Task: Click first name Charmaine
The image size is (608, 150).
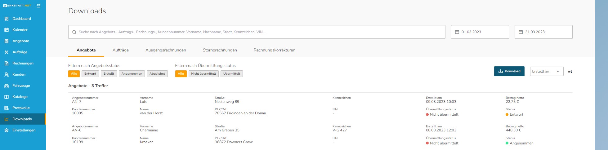Action: (x=149, y=130)
